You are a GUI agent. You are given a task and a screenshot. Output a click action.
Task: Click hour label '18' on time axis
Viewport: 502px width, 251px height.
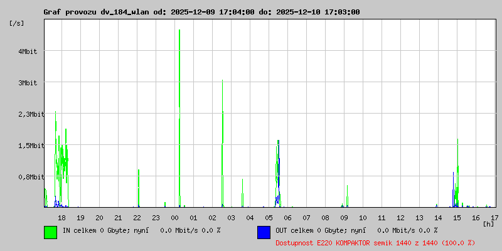(61, 218)
